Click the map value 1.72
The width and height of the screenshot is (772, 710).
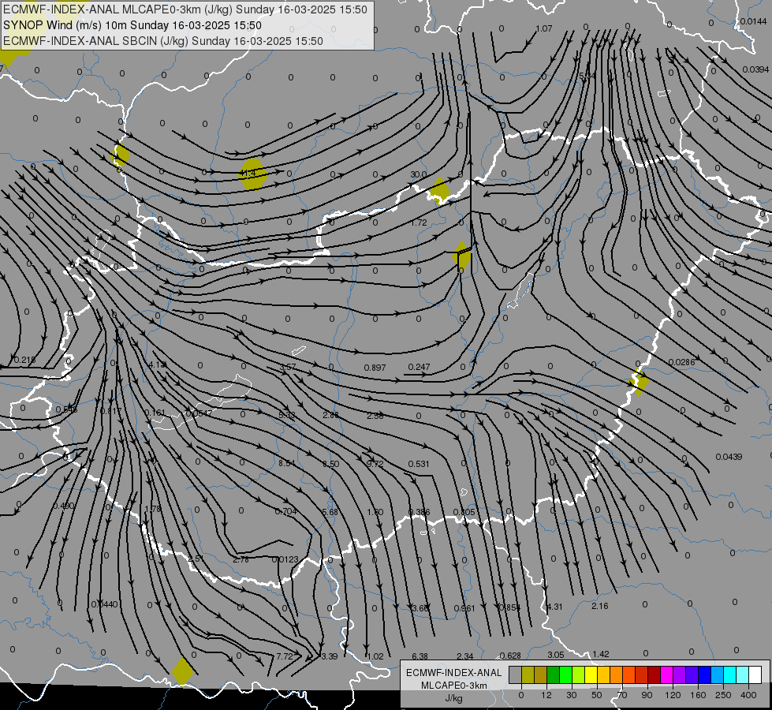pos(419,222)
